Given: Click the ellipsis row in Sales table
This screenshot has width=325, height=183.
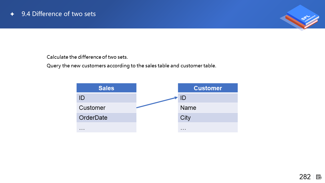Looking at the screenshot, I should pos(106,128).
